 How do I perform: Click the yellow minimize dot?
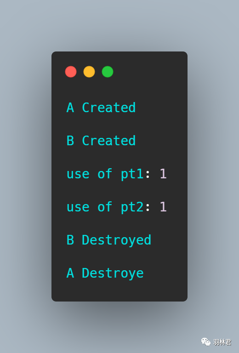point(89,72)
